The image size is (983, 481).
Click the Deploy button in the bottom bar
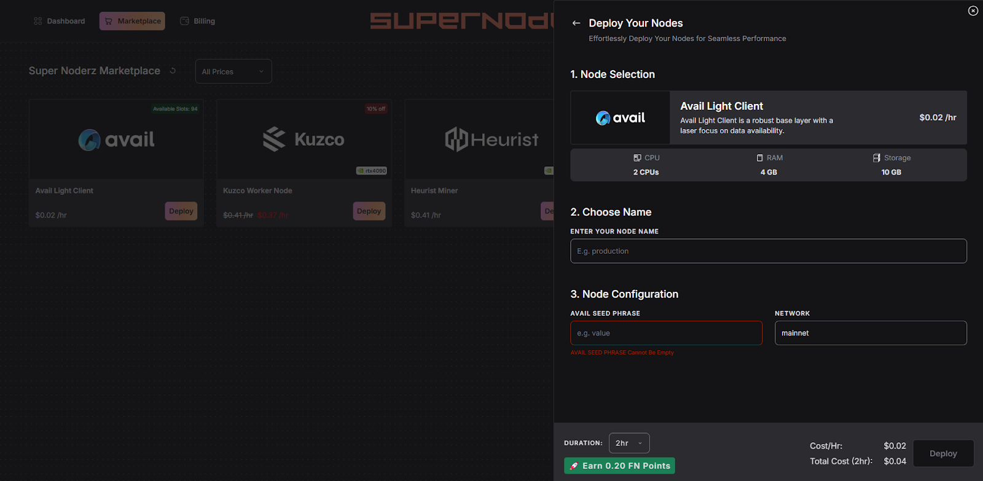tap(943, 453)
